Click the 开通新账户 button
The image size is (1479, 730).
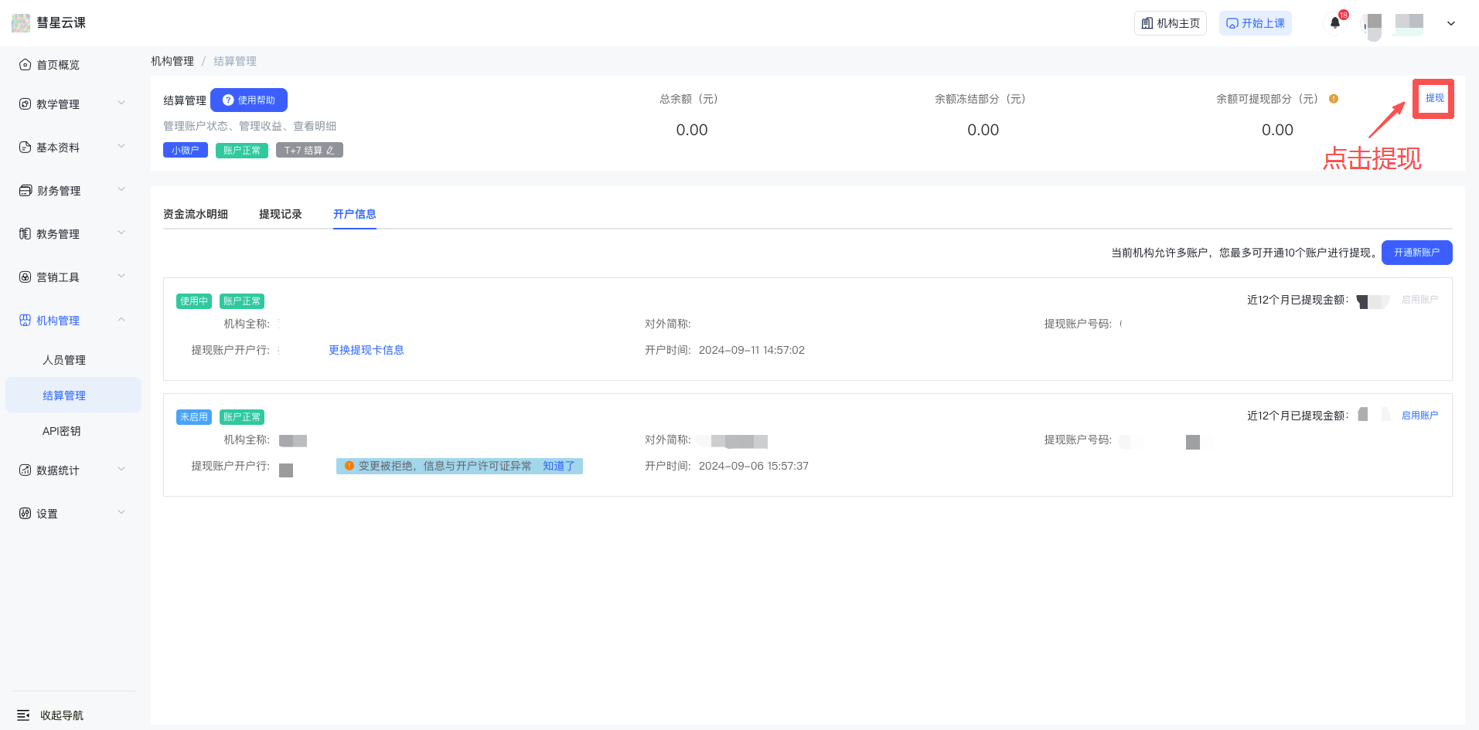tap(1416, 253)
